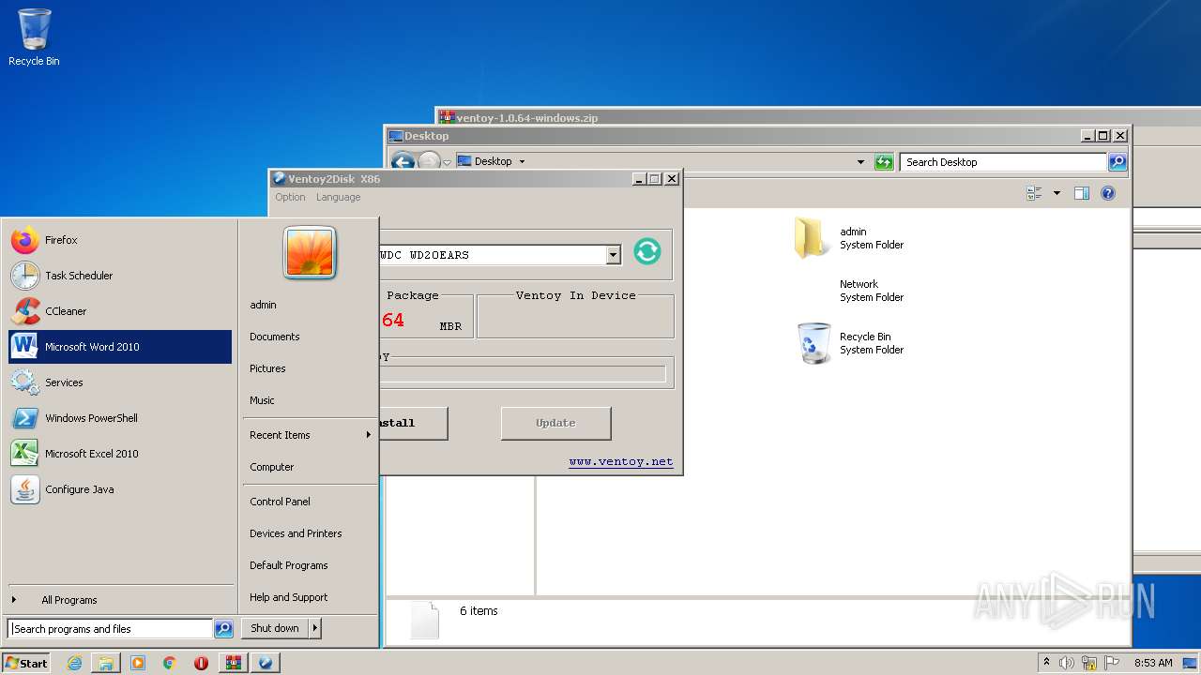
Task: Open the Recycle Bin desktop icon
Action: click(34, 37)
